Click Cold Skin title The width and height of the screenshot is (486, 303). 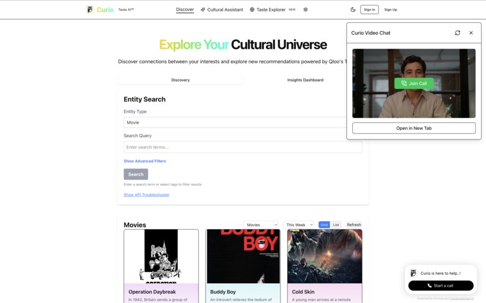(303, 292)
